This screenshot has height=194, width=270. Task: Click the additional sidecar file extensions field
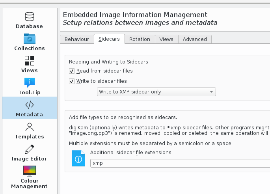[x=179, y=163]
